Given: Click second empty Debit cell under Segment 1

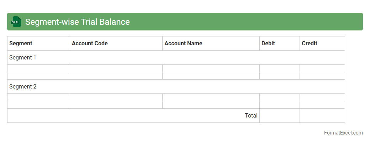Looking at the screenshot, I should click(x=280, y=76).
